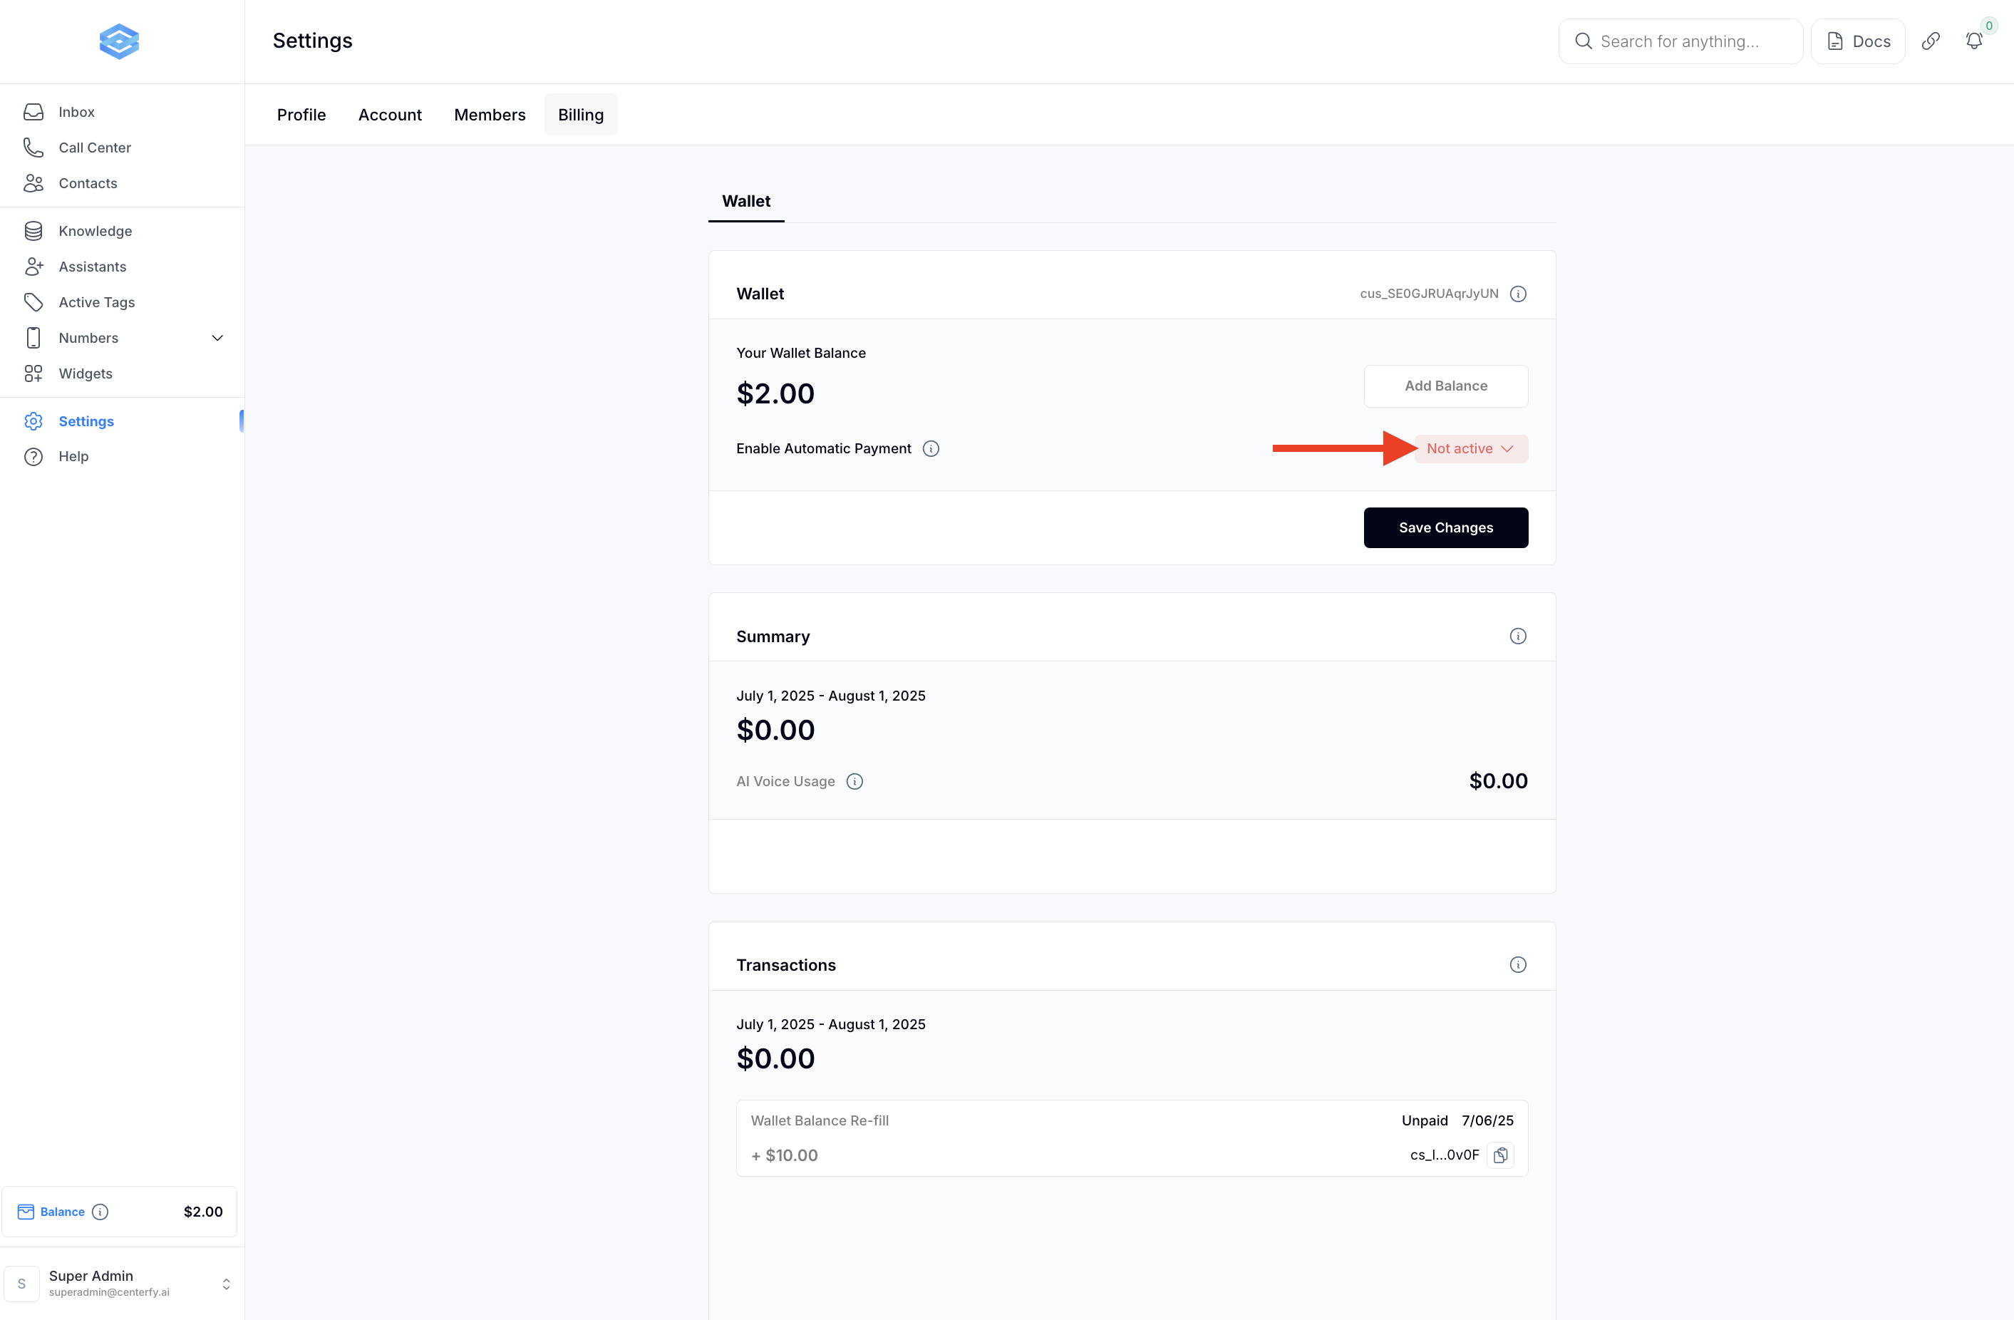The image size is (2014, 1320).
Task: Open the Docs link in header
Action: tap(1859, 41)
